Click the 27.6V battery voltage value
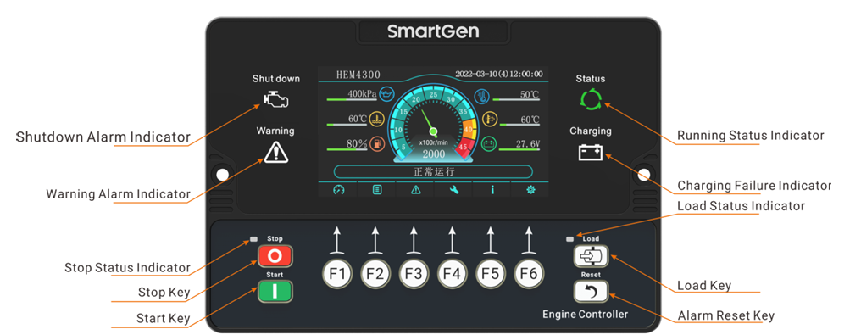The width and height of the screenshot is (861, 335). pyautogui.click(x=528, y=144)
